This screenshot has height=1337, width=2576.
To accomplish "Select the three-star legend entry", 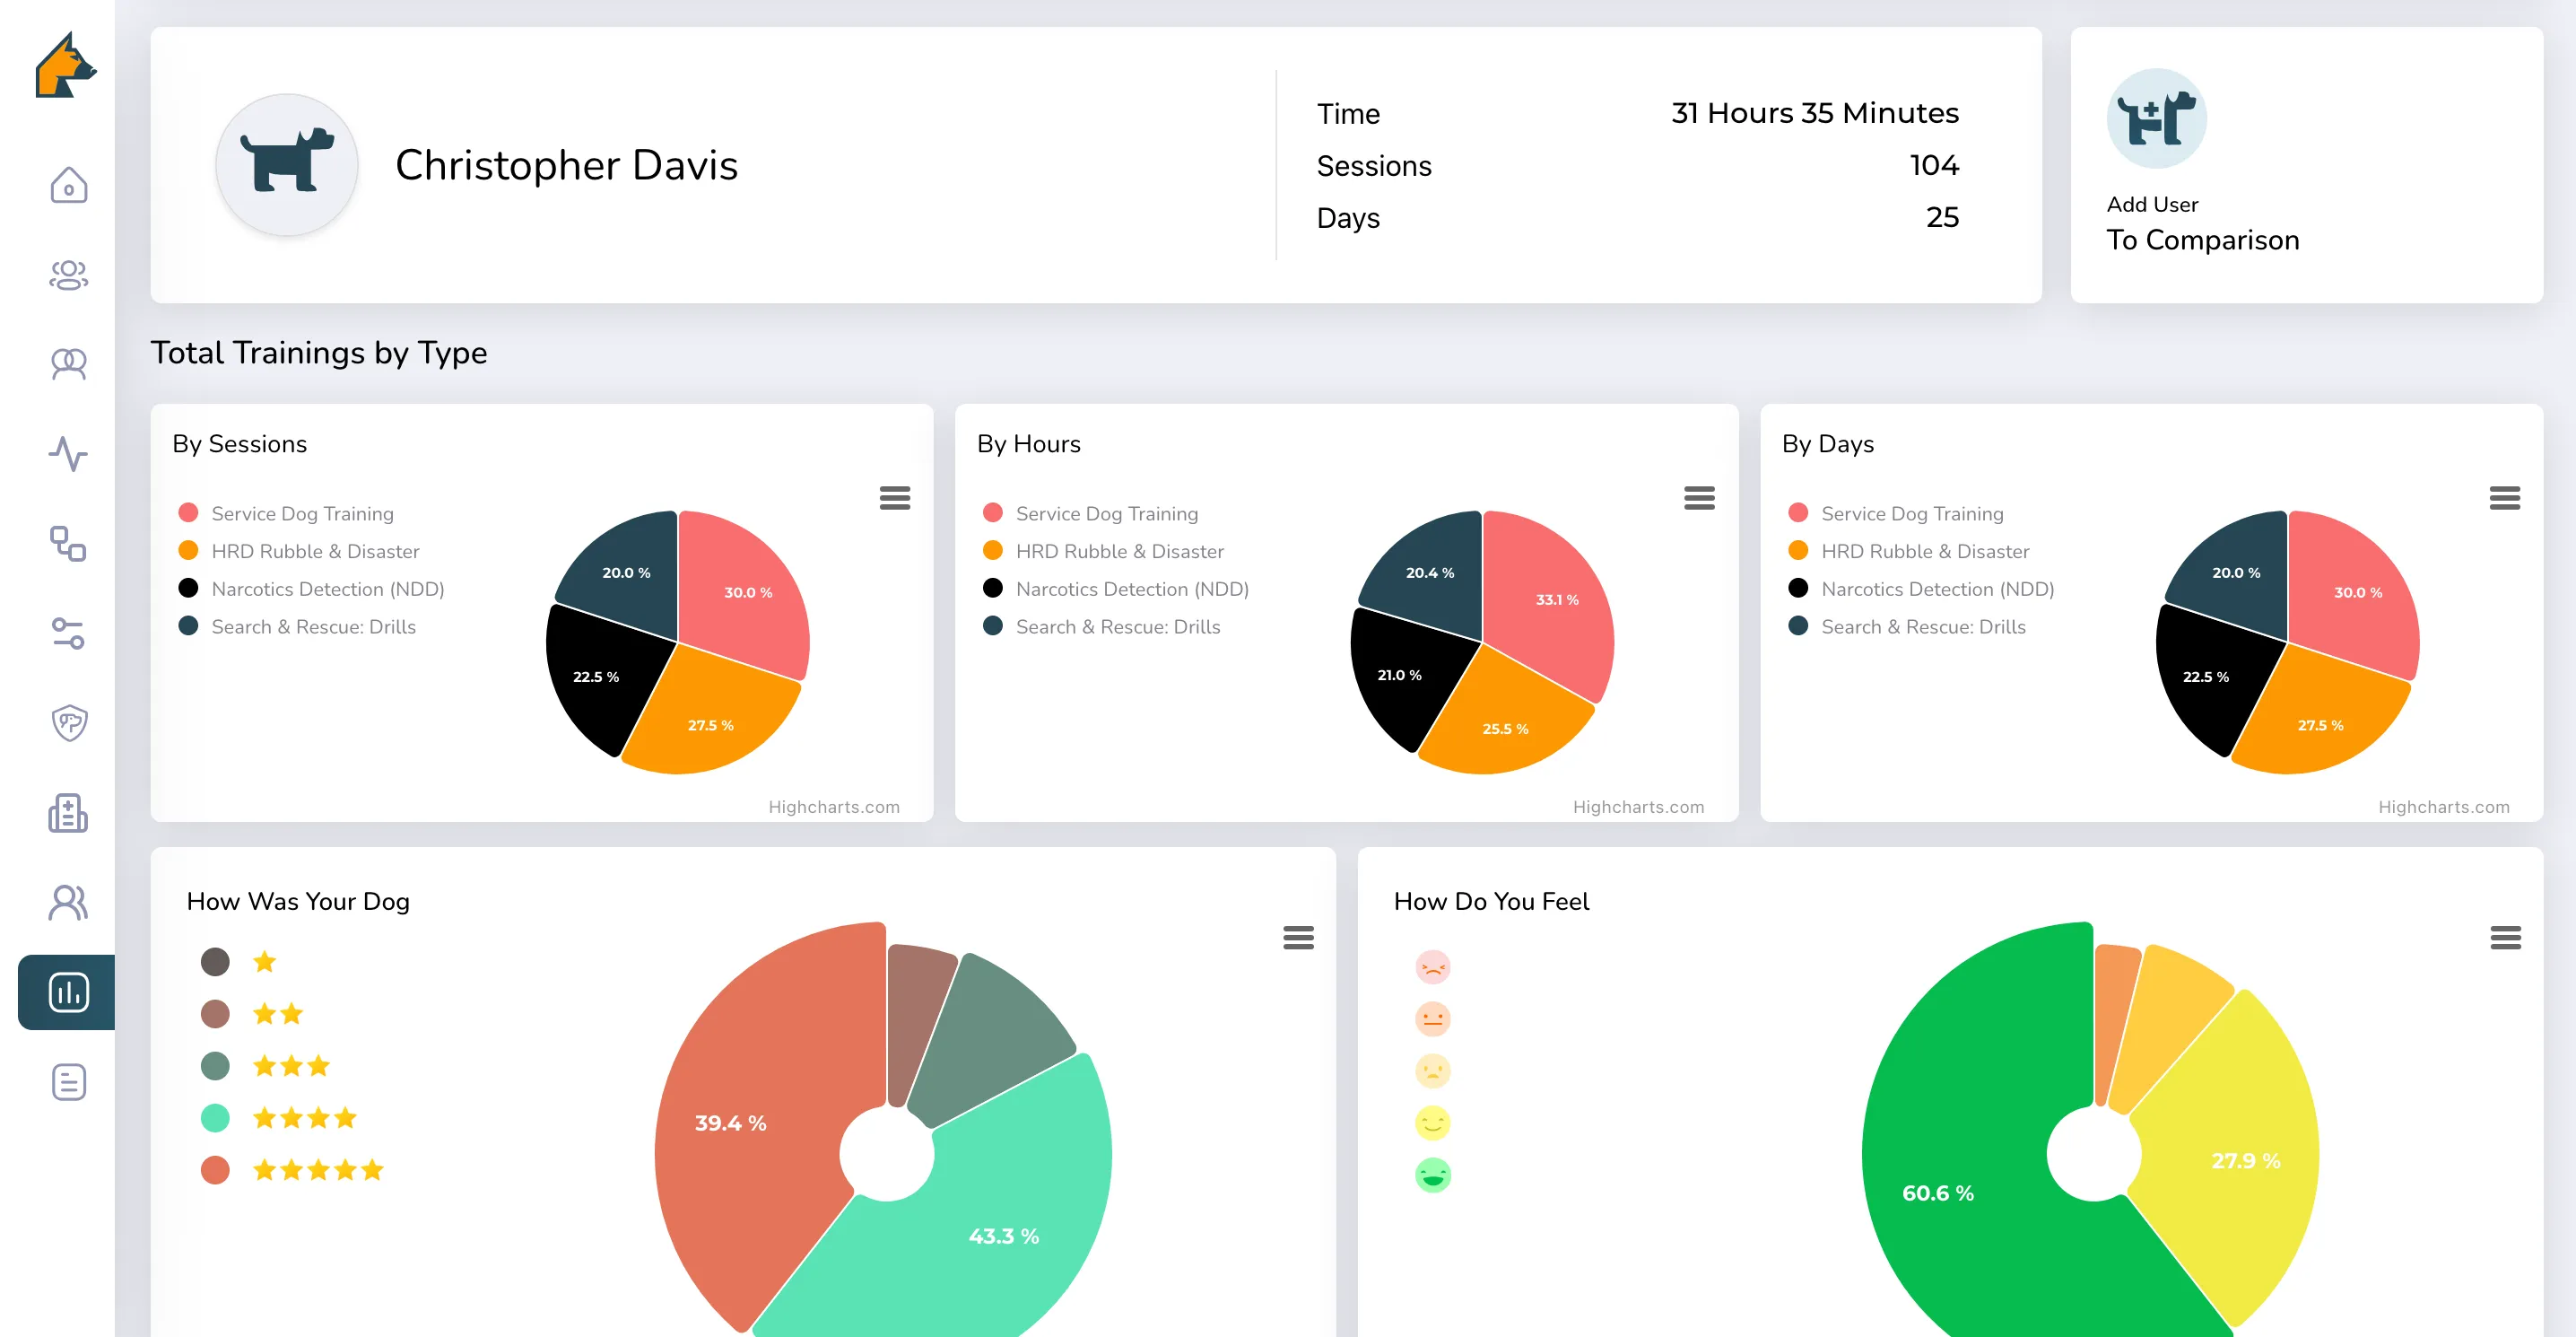I will pyautogui.click(x=265, y=1066).
